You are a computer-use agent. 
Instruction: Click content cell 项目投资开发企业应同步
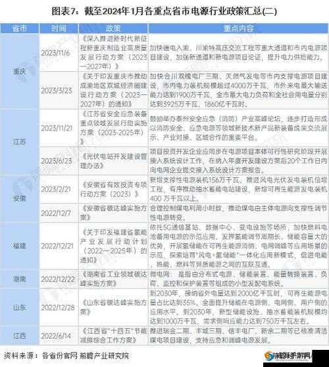(238, 161)
